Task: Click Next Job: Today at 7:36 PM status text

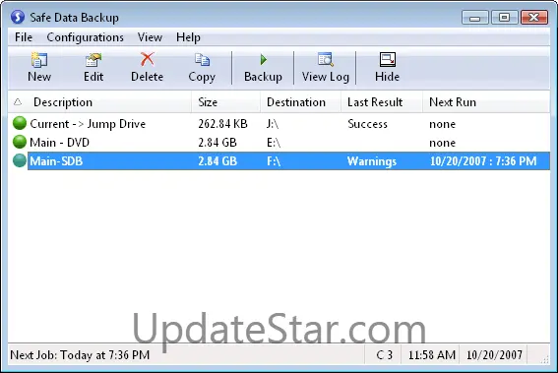Action: click(80, 355)
